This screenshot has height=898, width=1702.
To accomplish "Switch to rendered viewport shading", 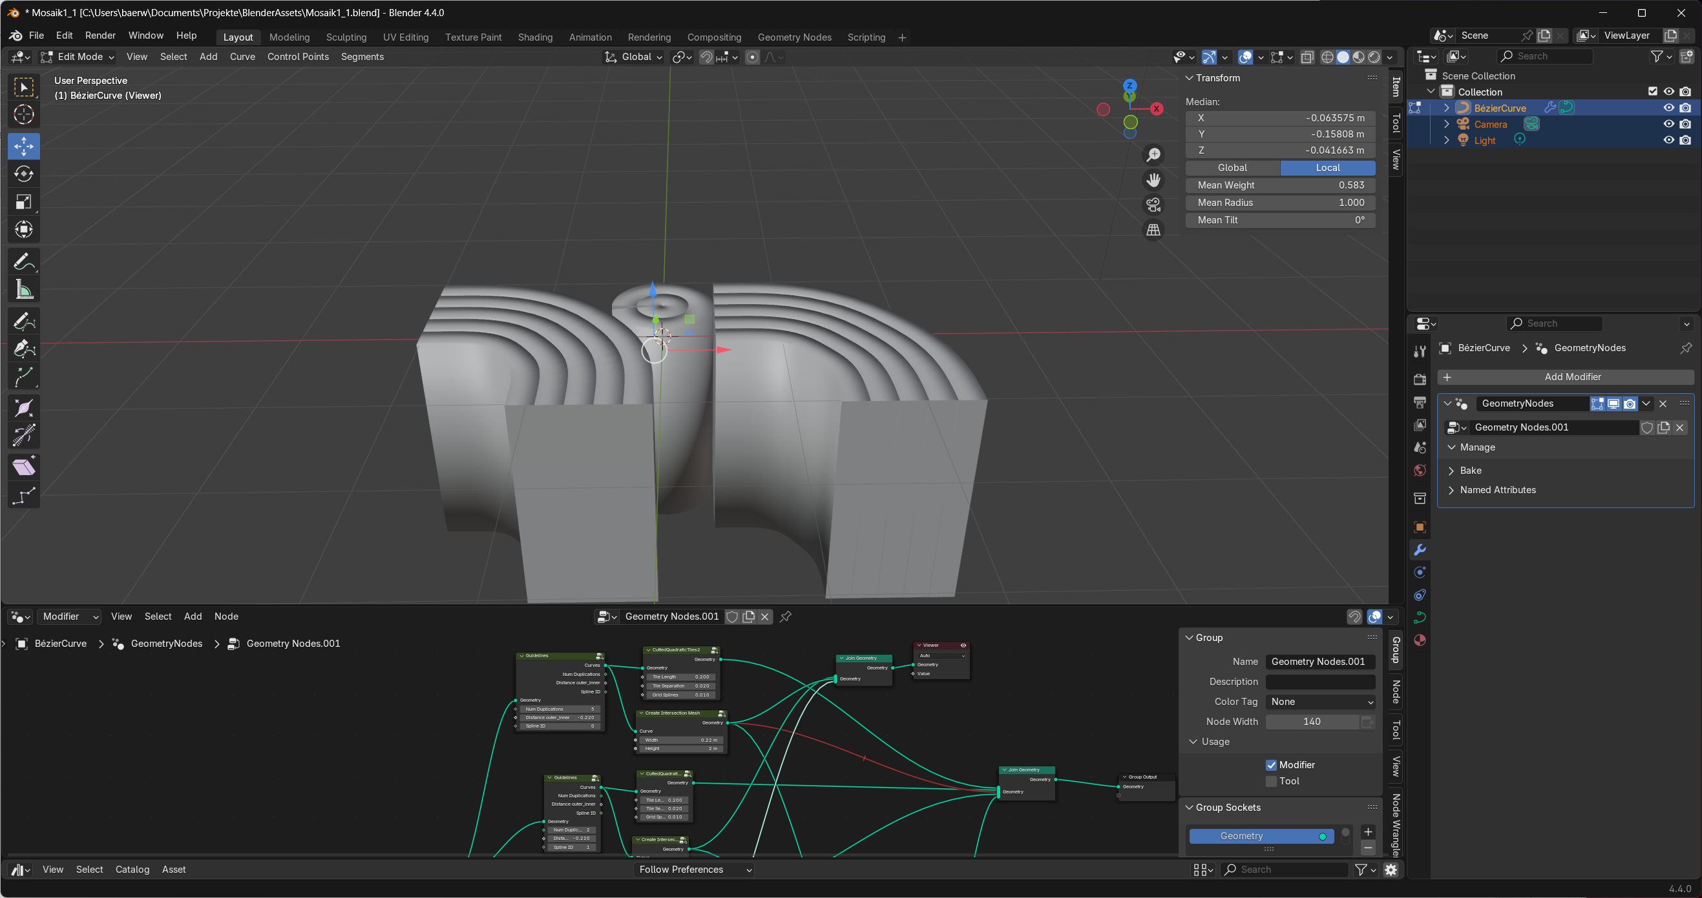I will click(x=1374, y=57).
